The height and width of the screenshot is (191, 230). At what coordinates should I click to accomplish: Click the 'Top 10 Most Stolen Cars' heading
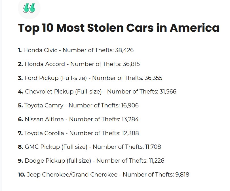[119, 28]
